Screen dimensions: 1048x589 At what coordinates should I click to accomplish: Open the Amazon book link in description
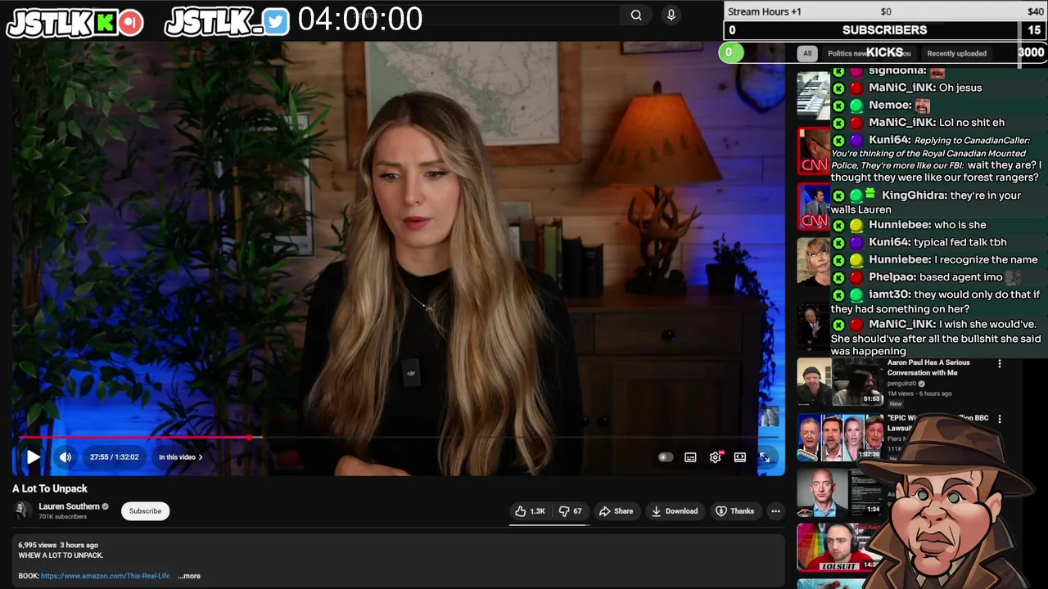click(105, 576)
